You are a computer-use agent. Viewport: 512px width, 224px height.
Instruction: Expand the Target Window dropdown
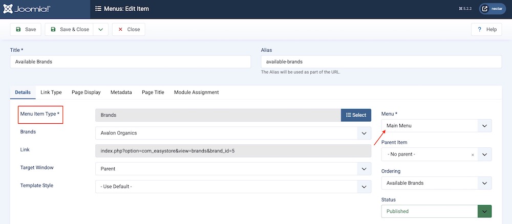233,169
